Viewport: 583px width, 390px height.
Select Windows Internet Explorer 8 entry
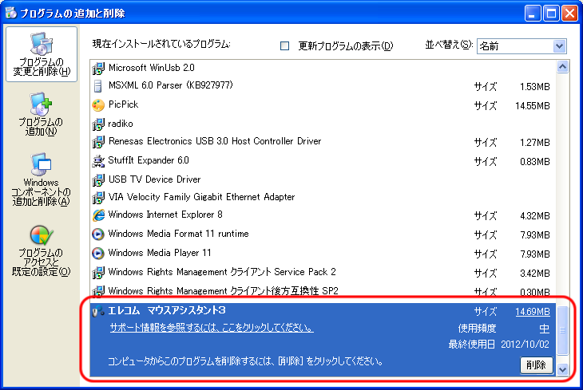coord(323,215)
